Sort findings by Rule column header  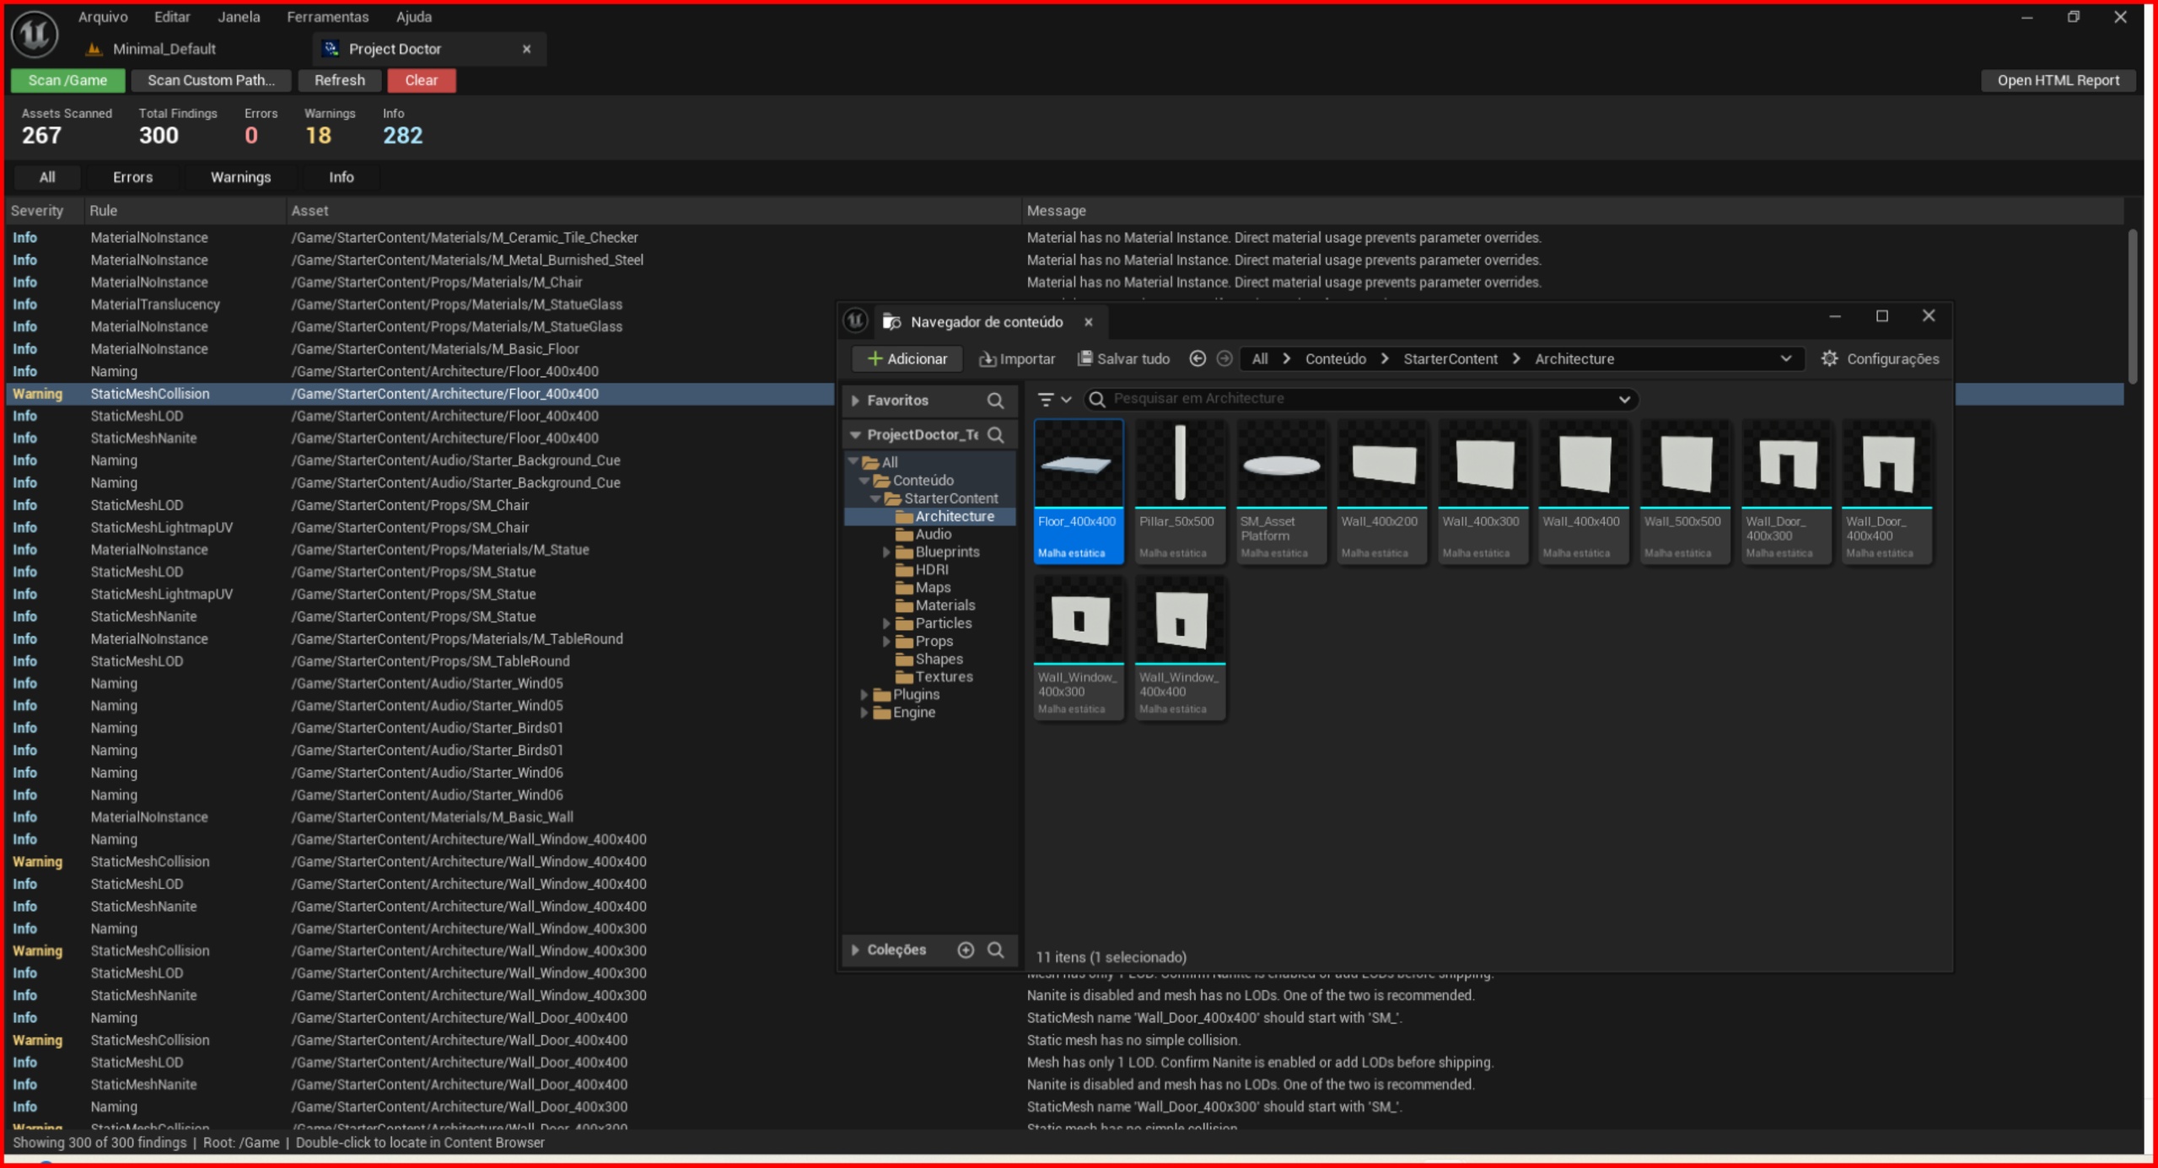coord(103,211)
